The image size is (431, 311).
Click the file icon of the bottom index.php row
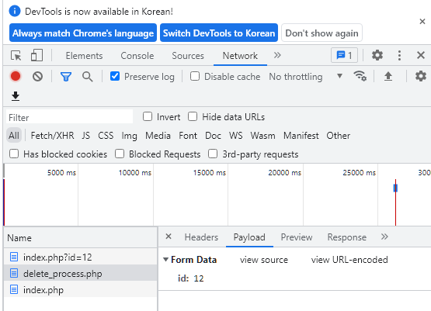[14, 289]
